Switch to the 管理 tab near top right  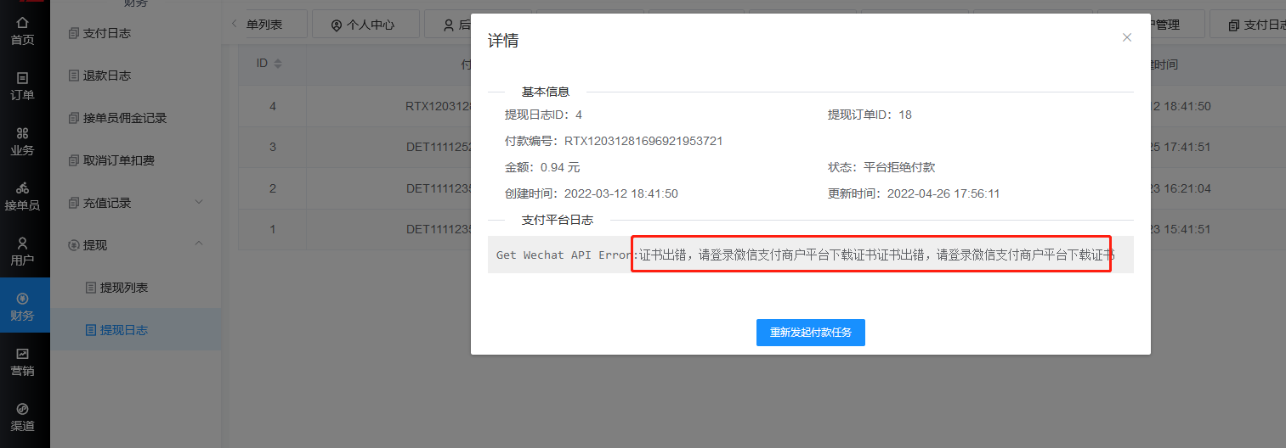point(1177,25)
